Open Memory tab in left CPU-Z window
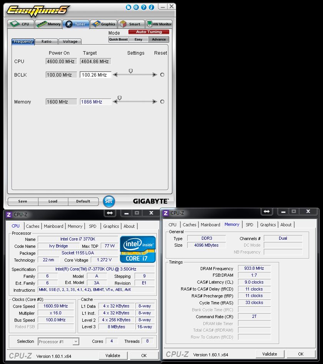The image size is (323, 364). pos(75,226)
